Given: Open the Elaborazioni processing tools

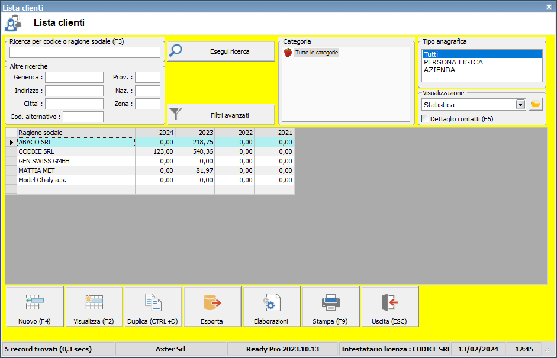Looking at the screenshot, I should (271, 307).
